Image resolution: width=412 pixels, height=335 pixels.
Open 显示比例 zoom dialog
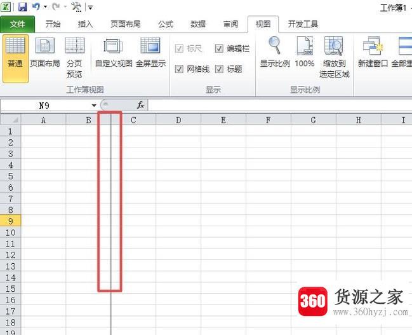pos(275,52)
